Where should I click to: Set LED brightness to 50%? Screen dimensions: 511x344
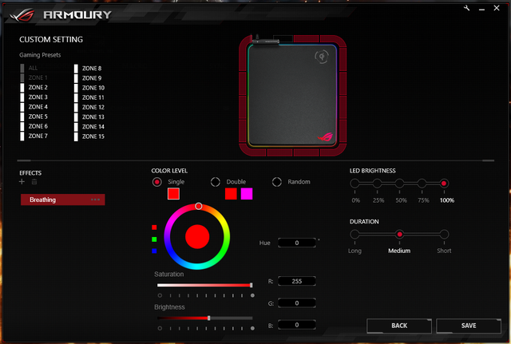click(401, 184)
